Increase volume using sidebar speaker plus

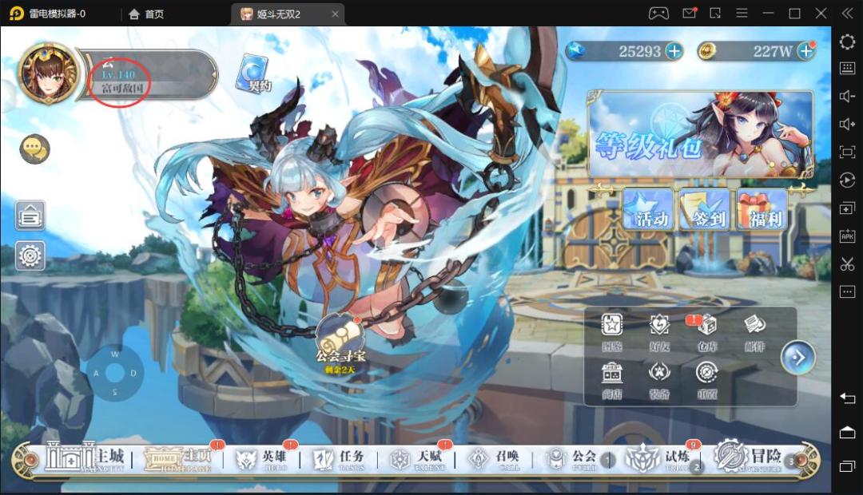click(x=847, y=124)
